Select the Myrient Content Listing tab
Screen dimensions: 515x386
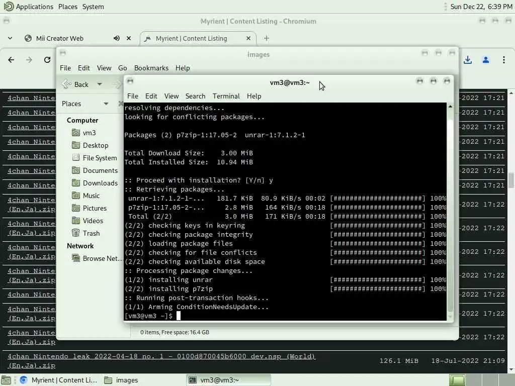click(191, 38)
